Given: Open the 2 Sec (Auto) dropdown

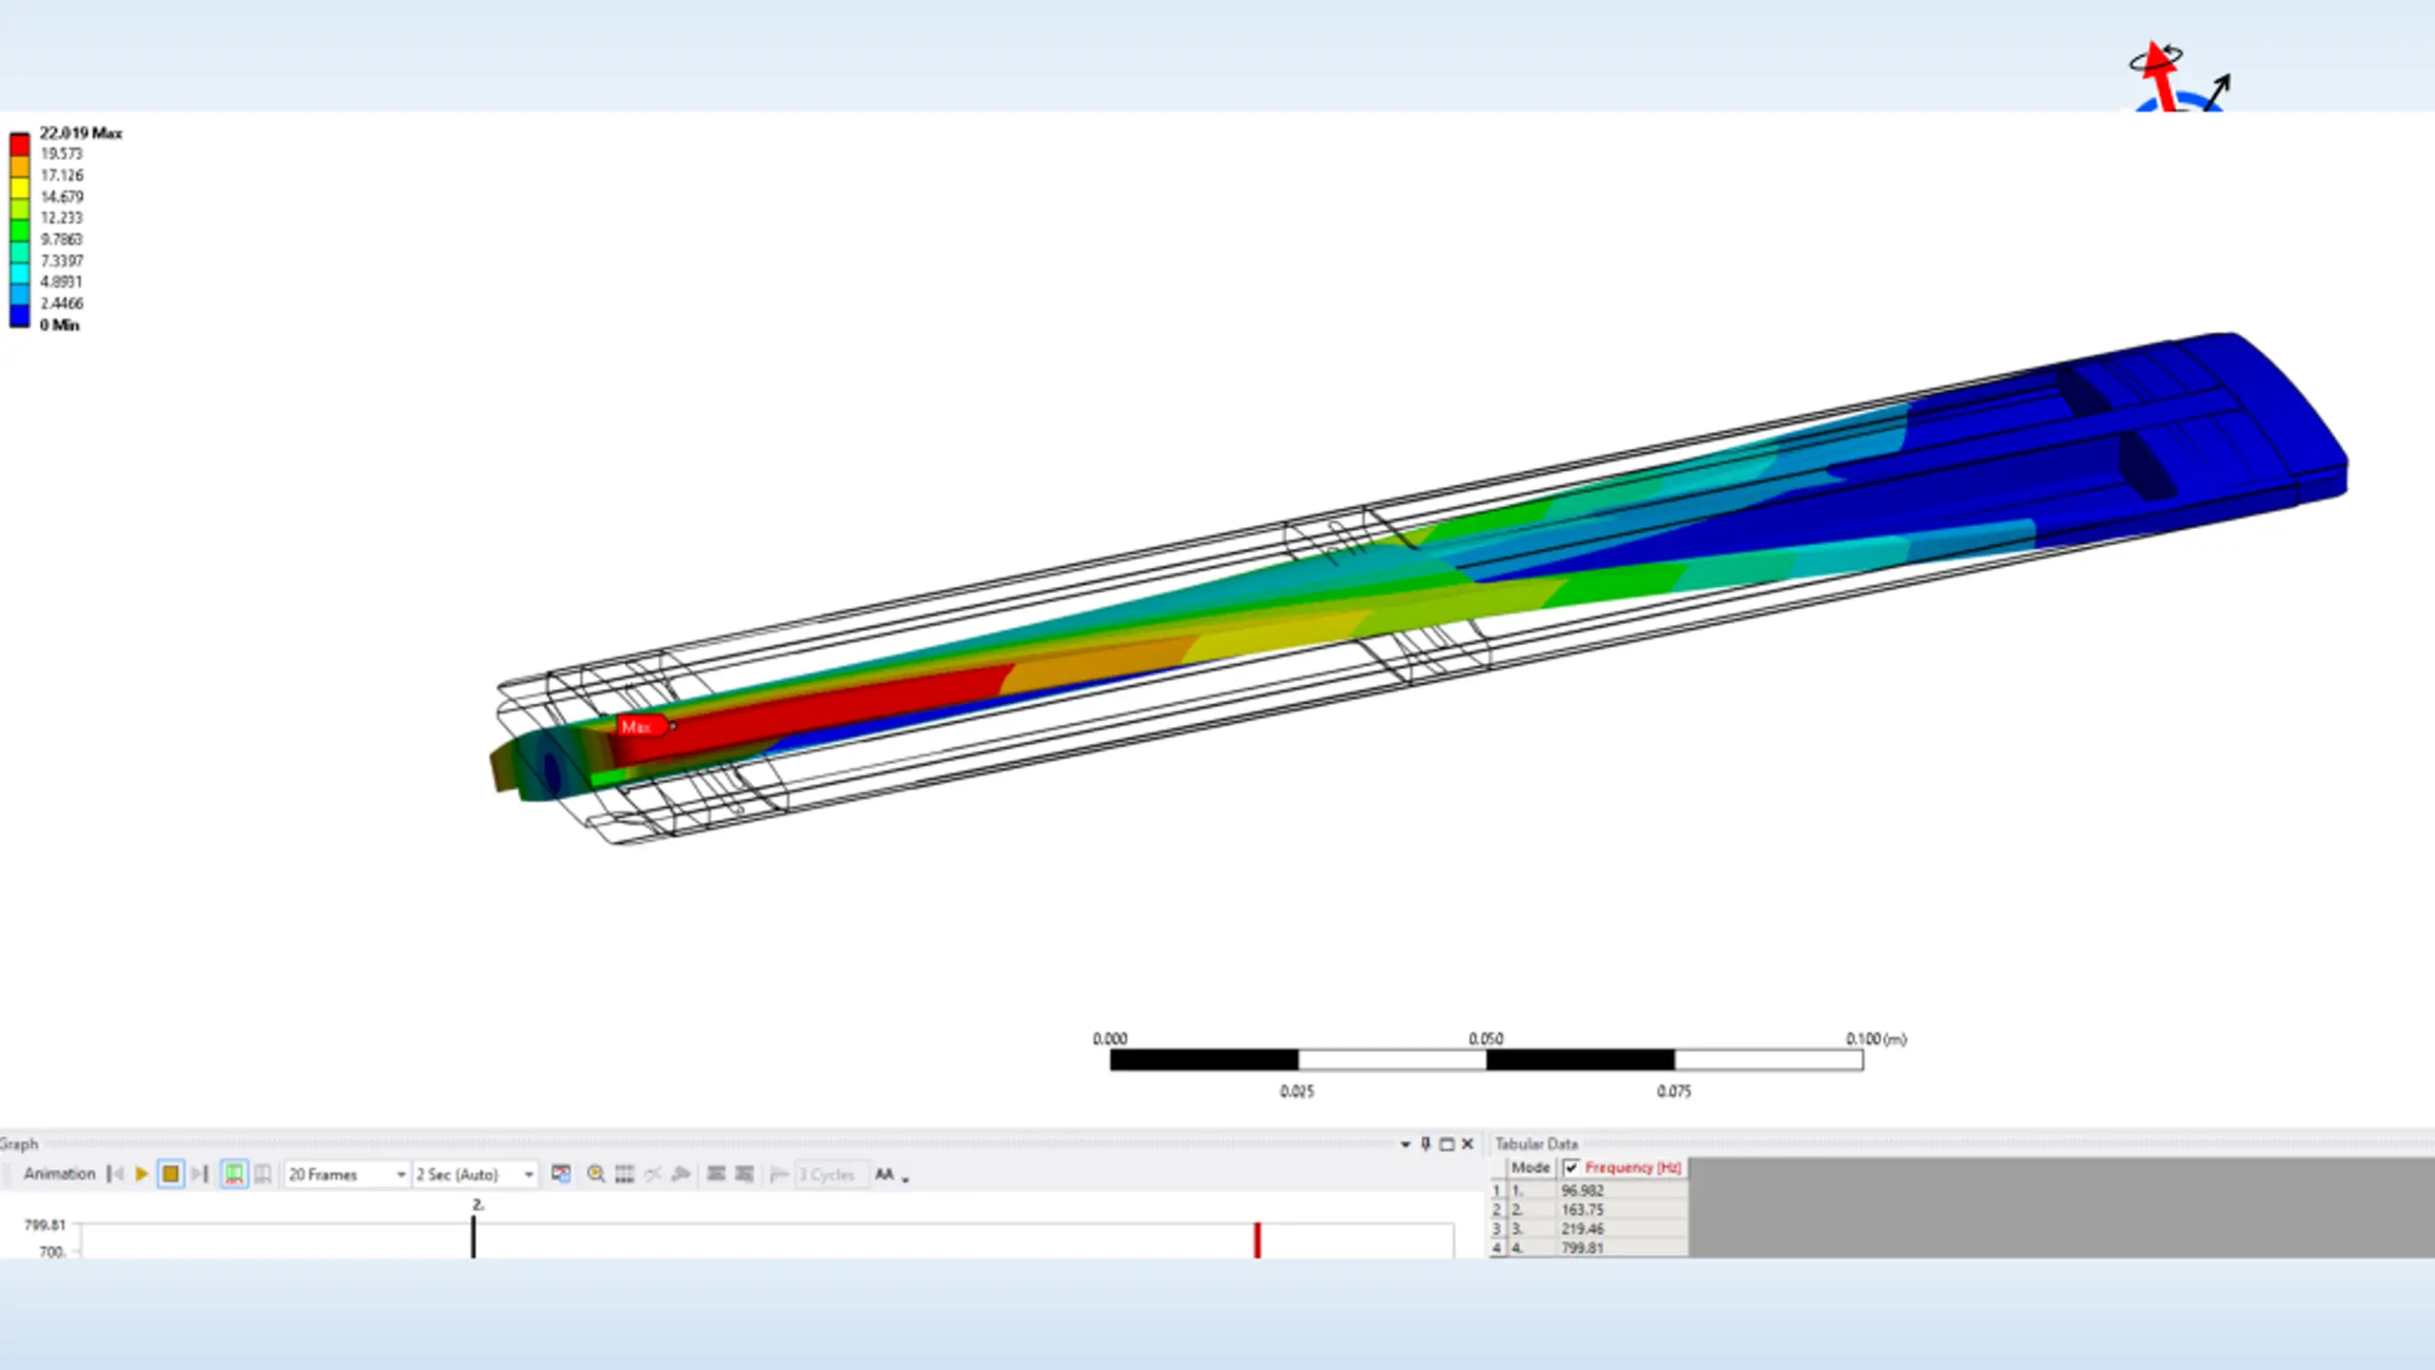Looking at the screenshot, I should [x=529, y=1175].
